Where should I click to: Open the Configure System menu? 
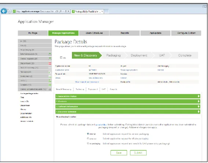click(x=186, y=33)
